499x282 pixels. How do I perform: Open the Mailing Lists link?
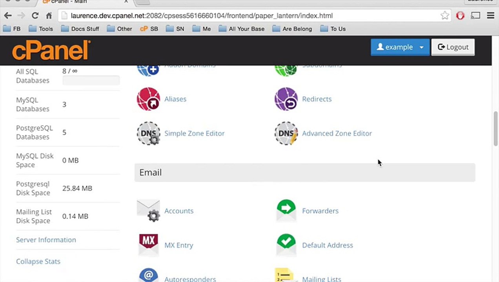pos(322,279)
